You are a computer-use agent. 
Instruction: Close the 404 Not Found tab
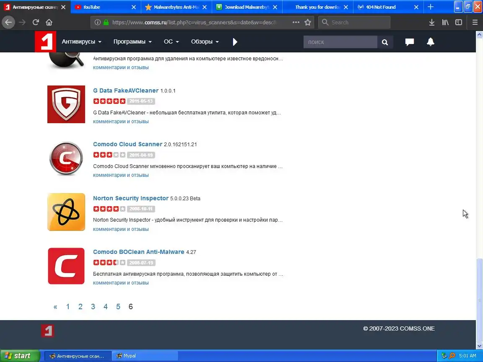[x=416, y=7]
